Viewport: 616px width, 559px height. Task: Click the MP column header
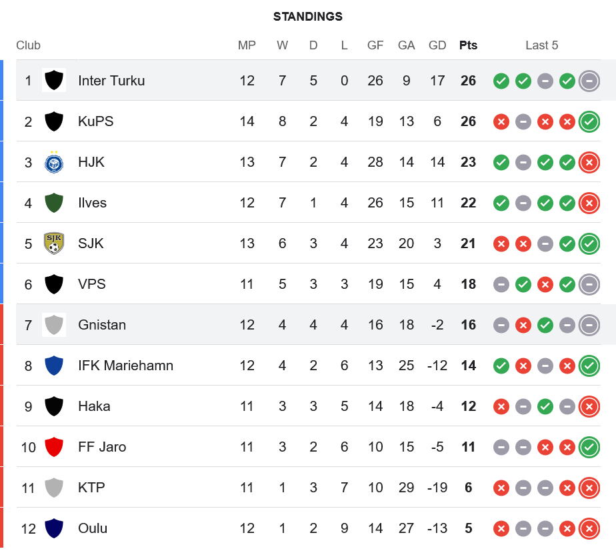(247, 45)
